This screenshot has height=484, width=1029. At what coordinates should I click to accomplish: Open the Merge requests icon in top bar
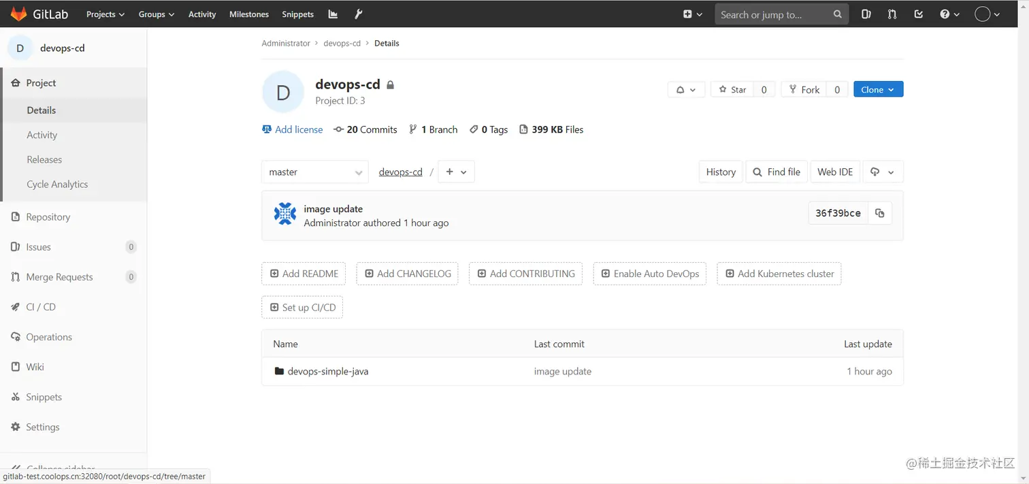(892, 14)
